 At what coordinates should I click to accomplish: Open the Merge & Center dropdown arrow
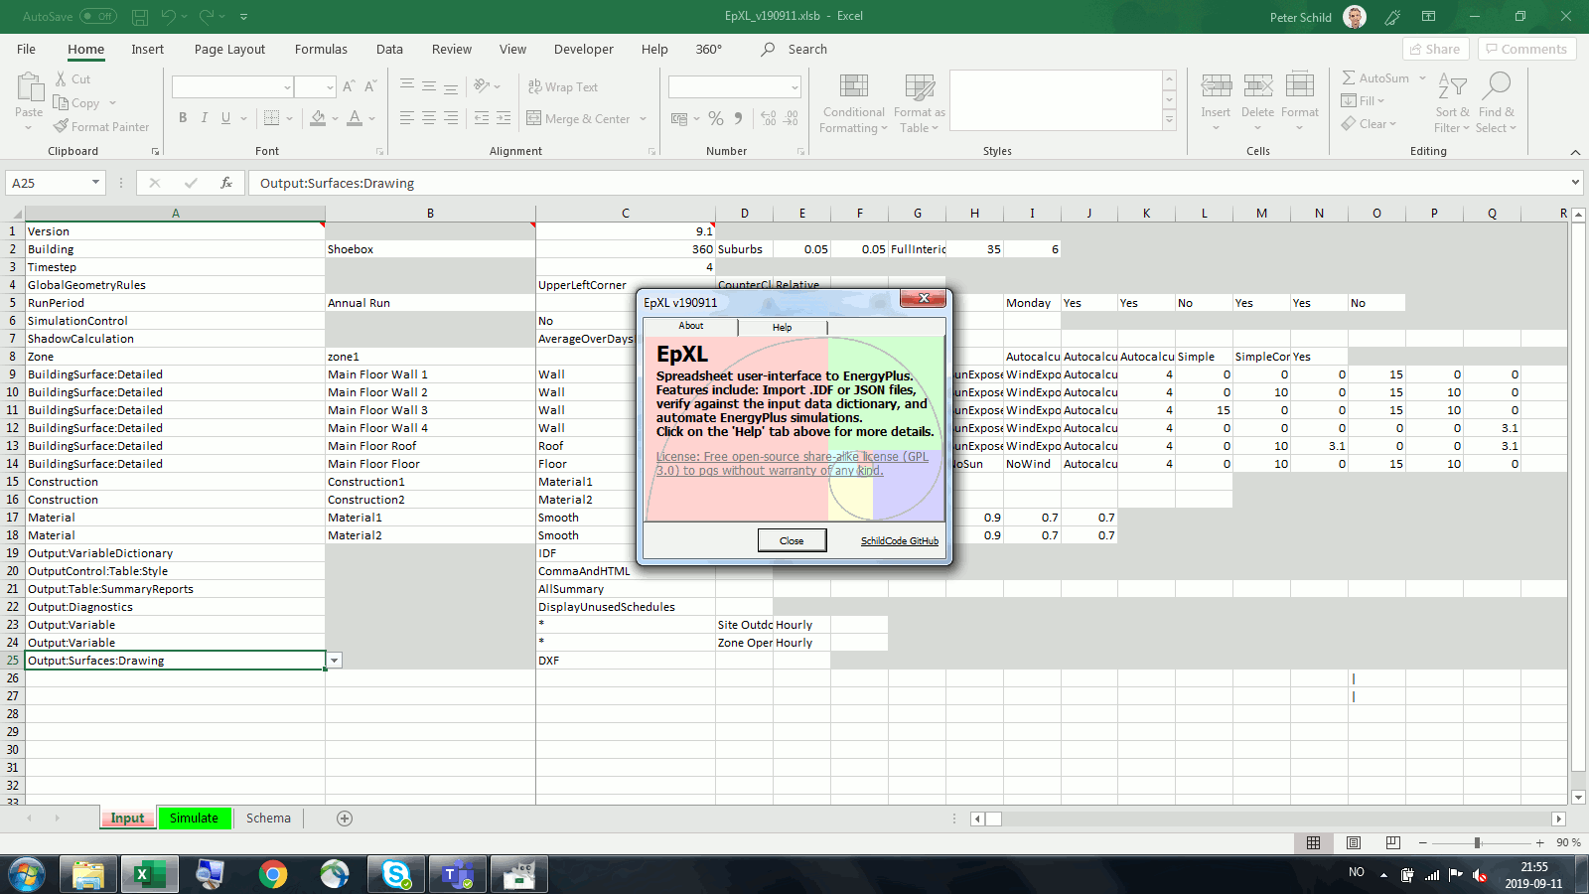pos(644,118)
